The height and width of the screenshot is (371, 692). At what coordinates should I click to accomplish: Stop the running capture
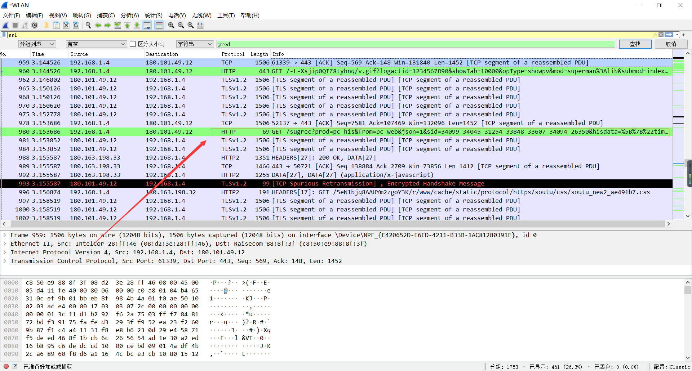pos(15,25)
